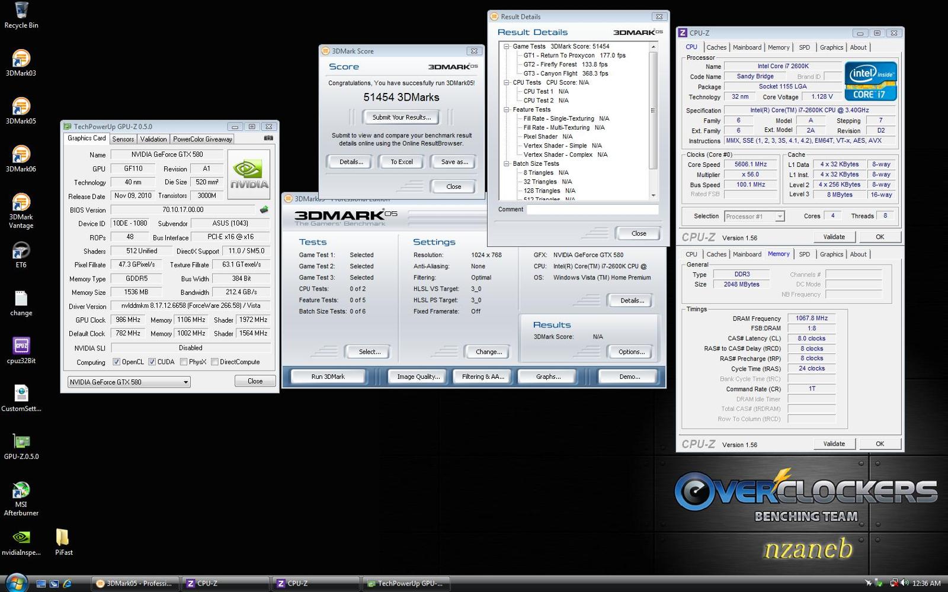Launch MSI Afterburner from the desktop
The image size is (948, 592).
(21, 498)
